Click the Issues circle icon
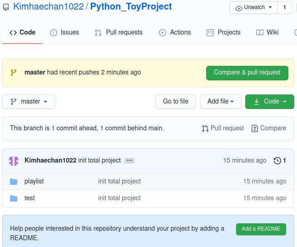The image size is (297, 247). 54,33
